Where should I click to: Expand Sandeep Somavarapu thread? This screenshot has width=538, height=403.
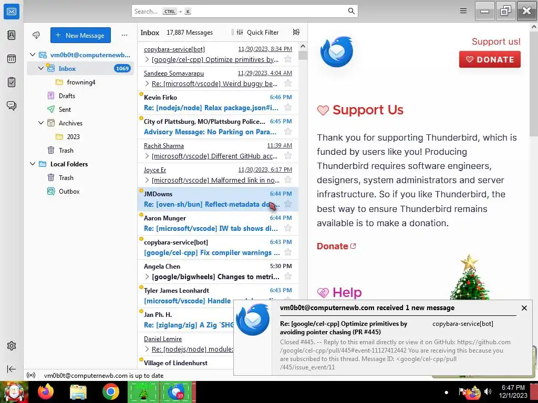[147, 83]
